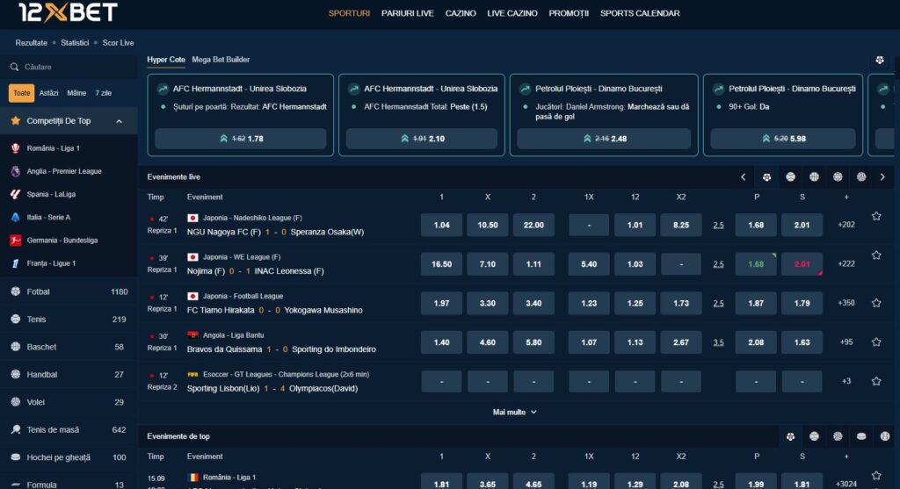Select volleyball icon in Evenimente live filter
Screen dimensions: 900x489
861,177
